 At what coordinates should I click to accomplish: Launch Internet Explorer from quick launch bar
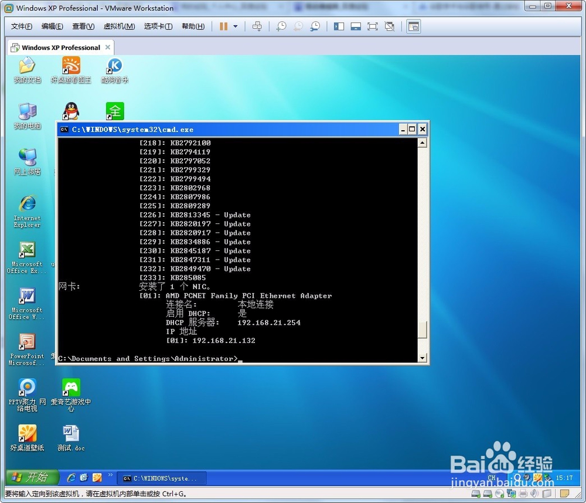[x=71, y=478]
